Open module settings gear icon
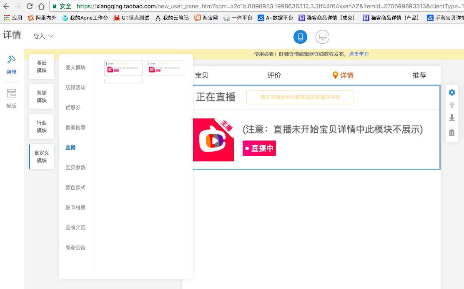464x289 pixels. [451, 93]
